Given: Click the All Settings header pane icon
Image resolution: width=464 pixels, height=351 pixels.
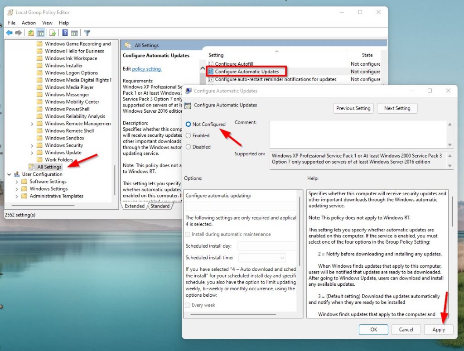Looking at the screenshot, I should tap(128, 45).
